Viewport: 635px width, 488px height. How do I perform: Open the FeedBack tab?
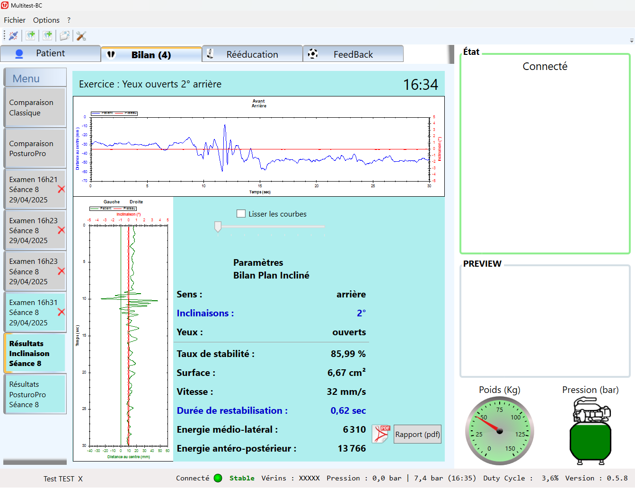click(353, 54)
